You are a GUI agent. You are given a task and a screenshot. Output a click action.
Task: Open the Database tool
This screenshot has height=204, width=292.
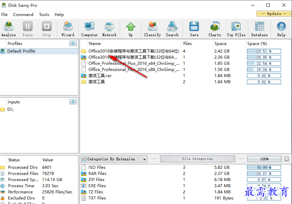point(259,29)
